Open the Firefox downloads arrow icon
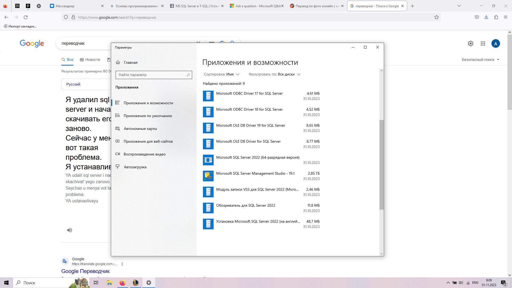 coord(486,17)
